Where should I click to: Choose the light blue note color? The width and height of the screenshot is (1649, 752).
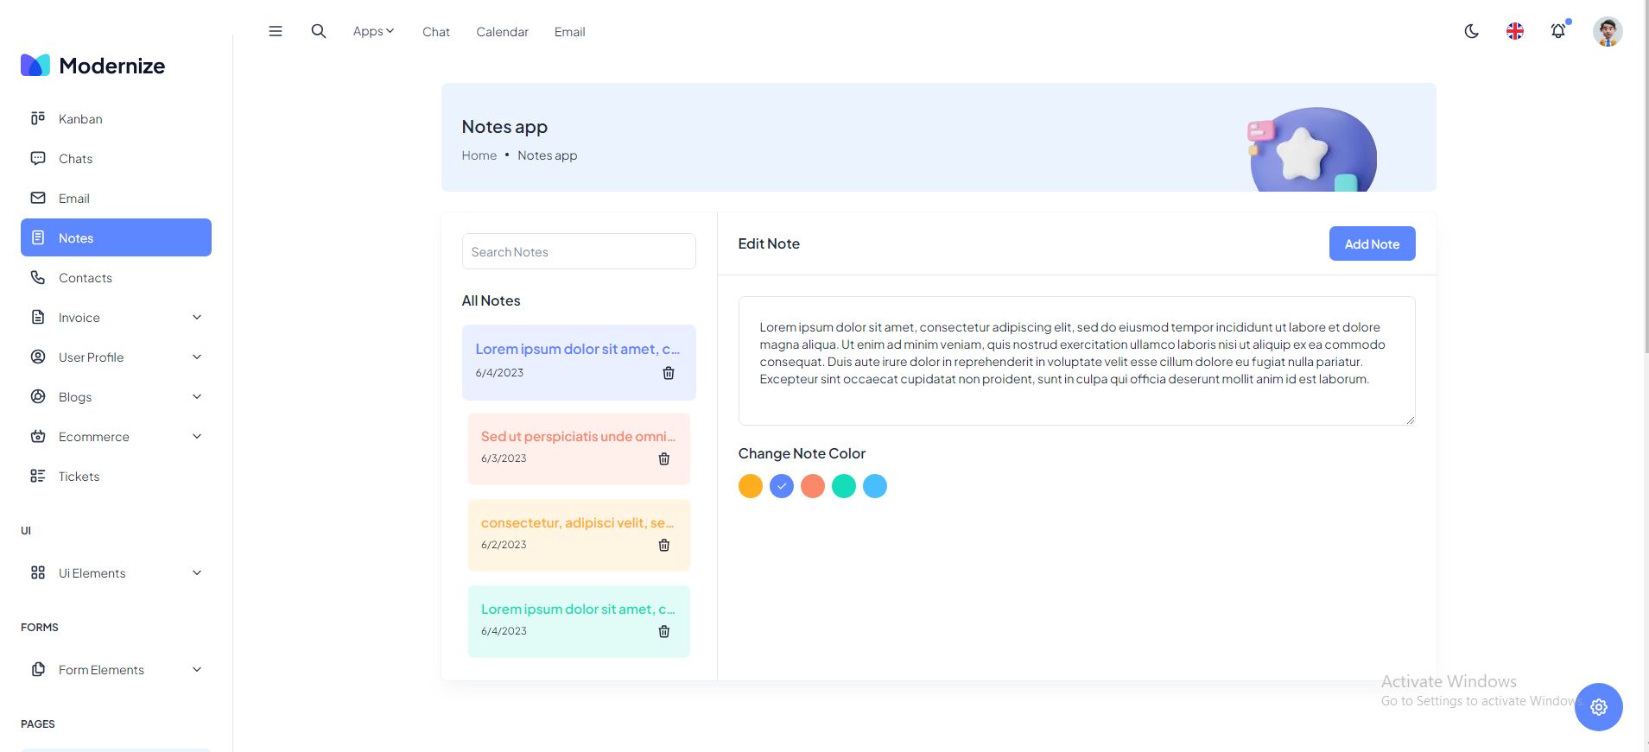(875, 486)
